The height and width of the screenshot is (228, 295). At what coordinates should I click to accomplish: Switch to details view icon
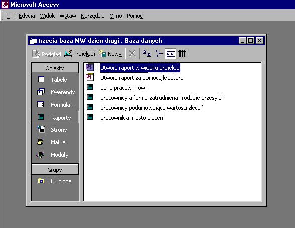(x=182, y=54)
